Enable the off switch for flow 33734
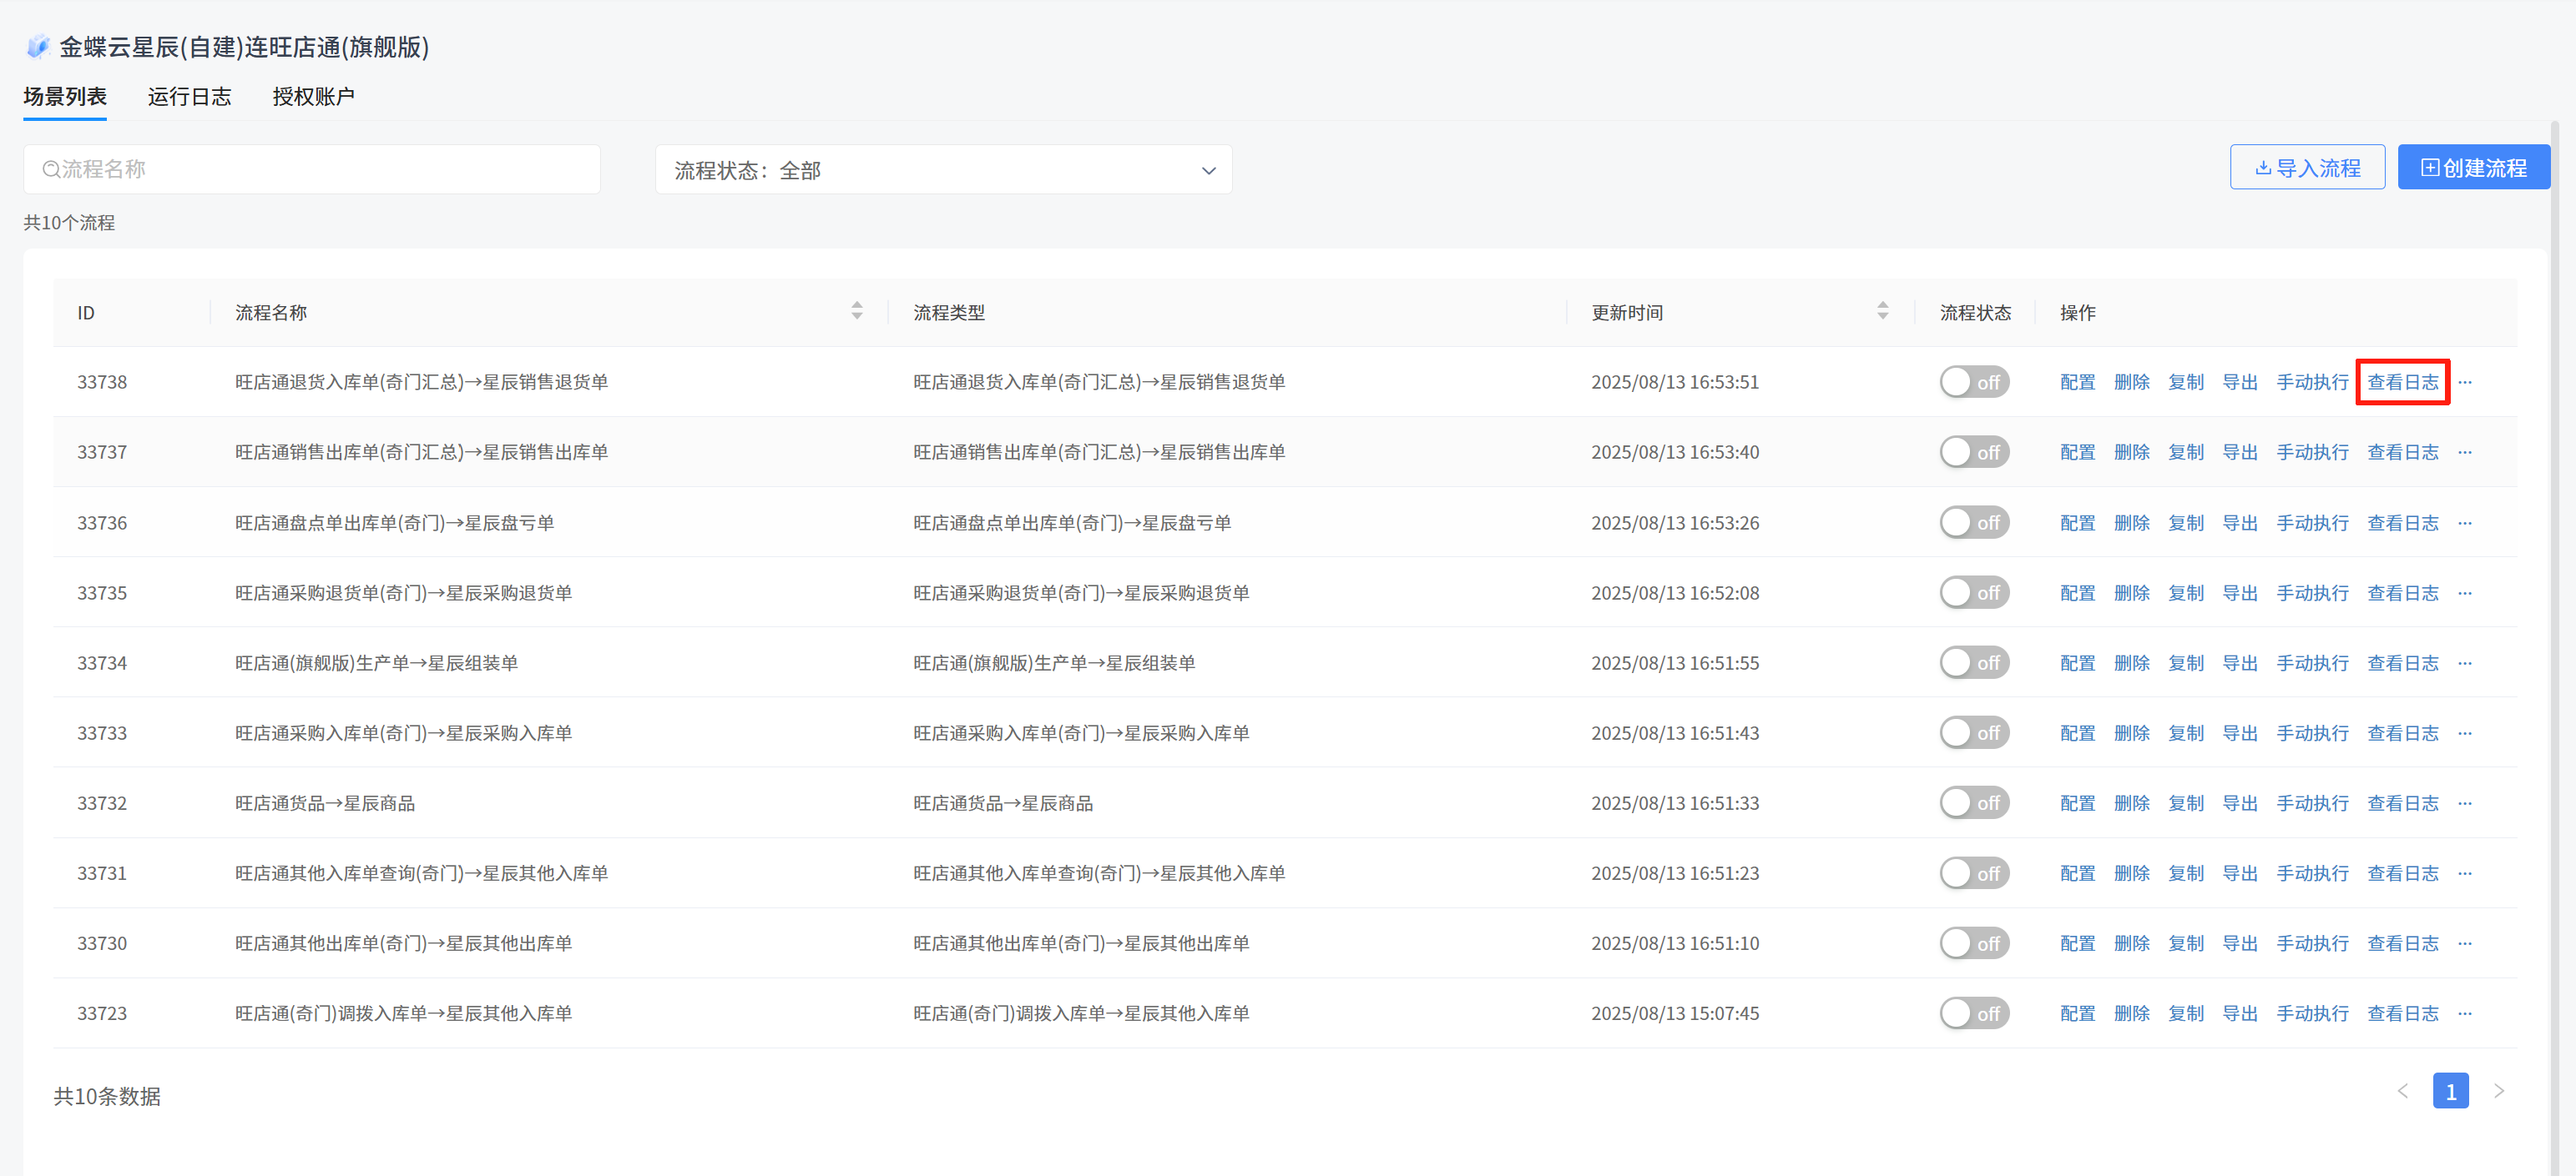Screen dimensions: 2576x1176 coord(1973,662)
